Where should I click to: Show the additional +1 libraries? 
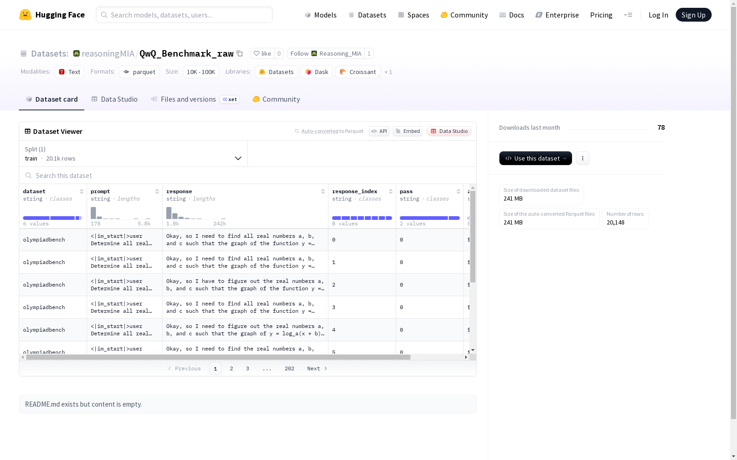point(388,72)
